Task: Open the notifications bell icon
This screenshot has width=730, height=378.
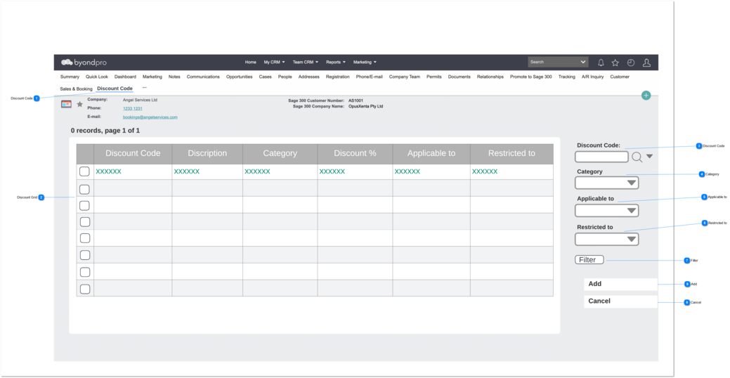Action: tap(601, 63)
